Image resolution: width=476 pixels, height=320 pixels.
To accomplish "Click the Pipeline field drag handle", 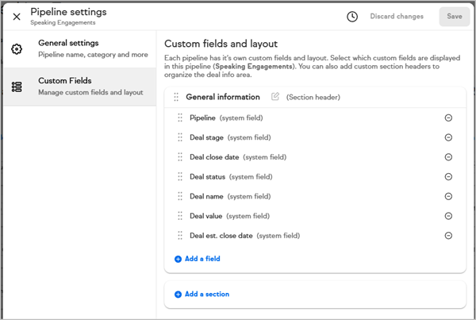I will (180, 118).
